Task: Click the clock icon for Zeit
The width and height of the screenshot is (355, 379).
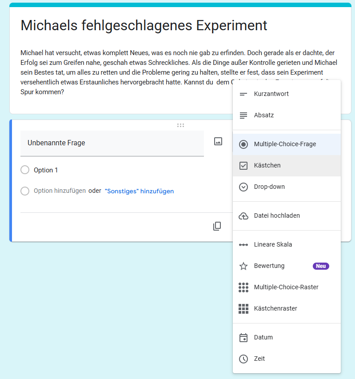Action: coord(243,359)
